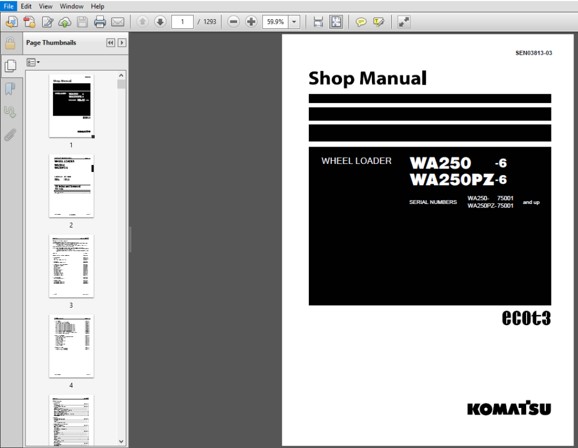This screenshot has width=578, height=448.
Task: Click the Edit/Sign document icon
Action: pyautogui.click(x=47, y=22)
